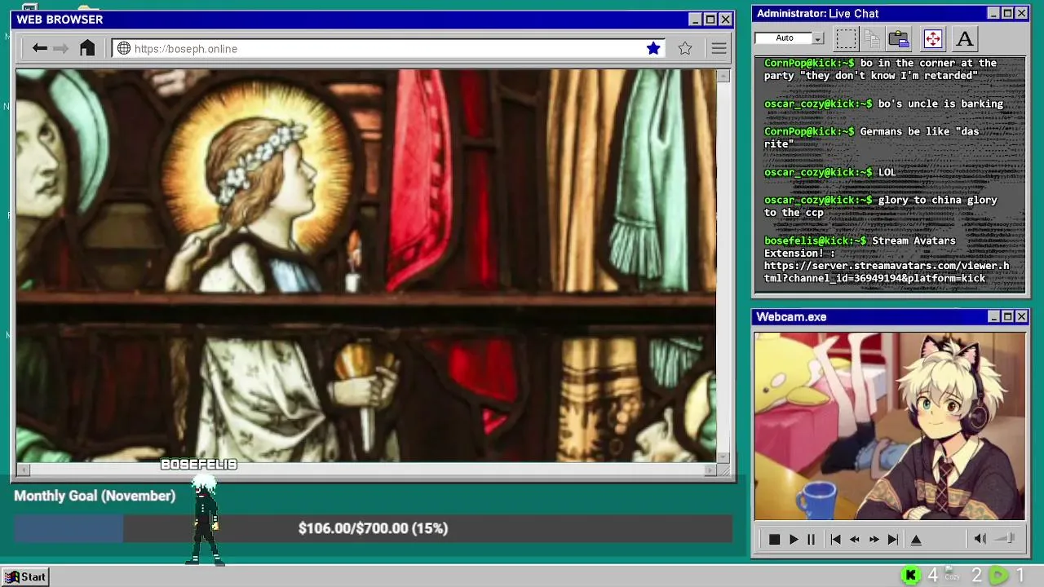Open the font A icon in Live Chat
1044x587 pixels.
point(965,38)
